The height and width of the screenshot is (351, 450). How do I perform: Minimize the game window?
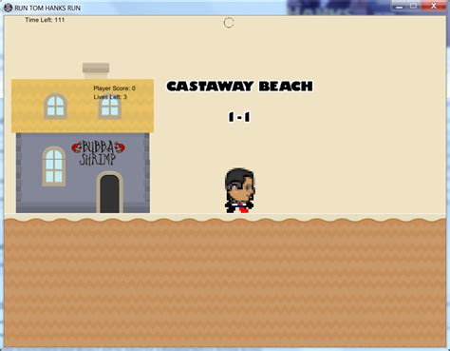pyautogui.click(x=400, y=6)
